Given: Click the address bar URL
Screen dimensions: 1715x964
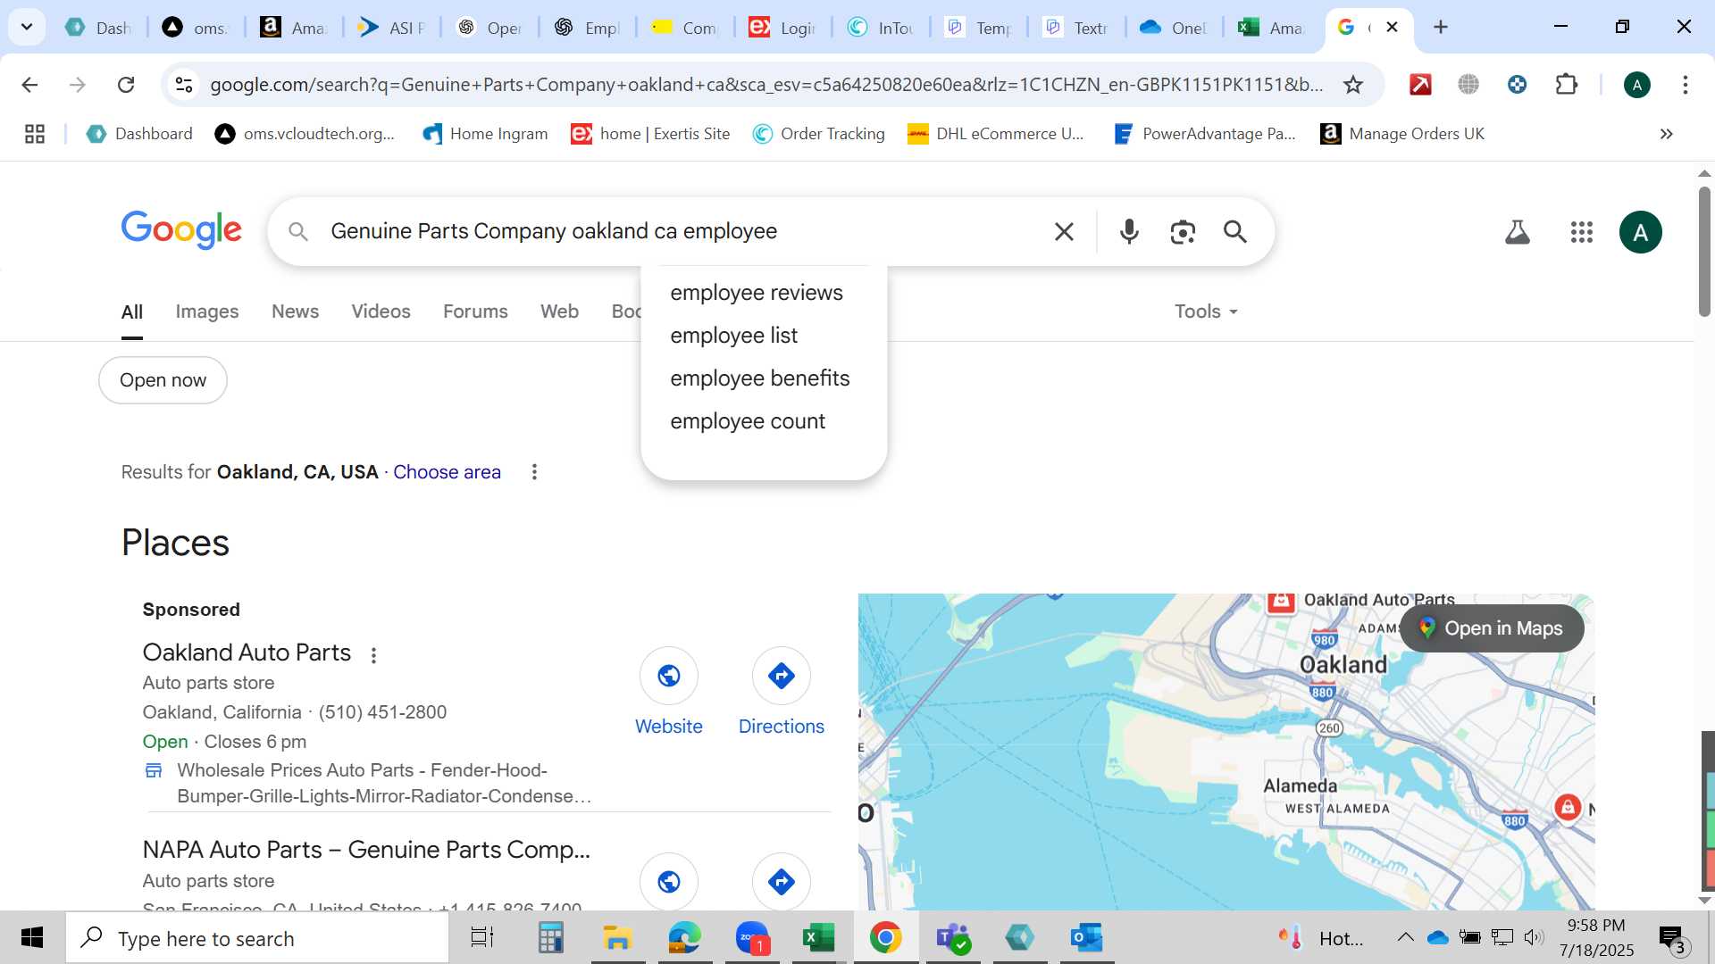Looking at the screenshot, I should point(766,85).
